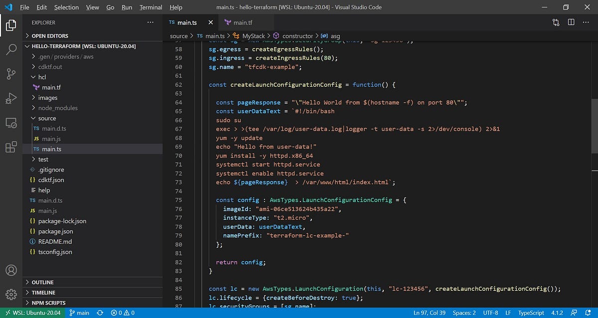Open the Accounts menu icon
The height and width of the screenshot is (318, 598).
tap(11, 270)
